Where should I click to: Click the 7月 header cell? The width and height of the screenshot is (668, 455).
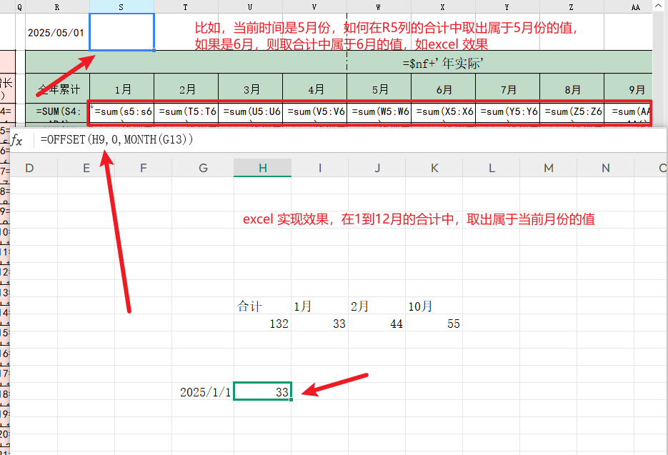[508, 89]
